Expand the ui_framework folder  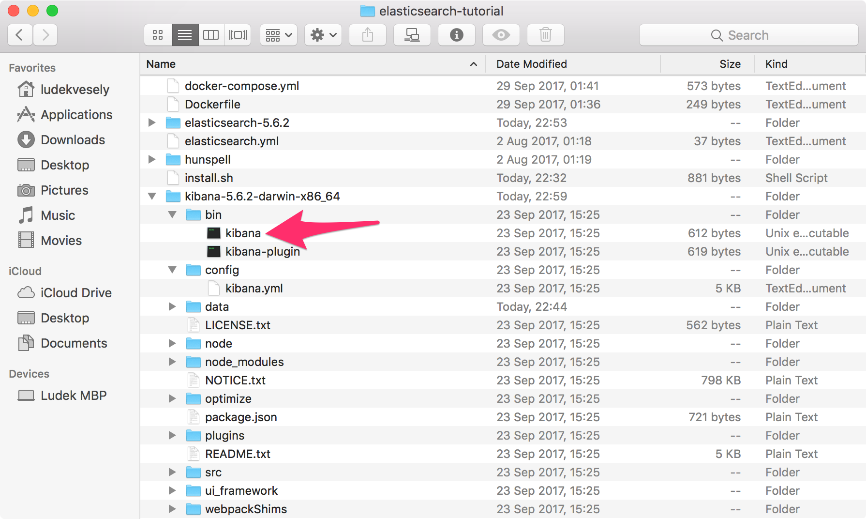click(x=172, y=490)
